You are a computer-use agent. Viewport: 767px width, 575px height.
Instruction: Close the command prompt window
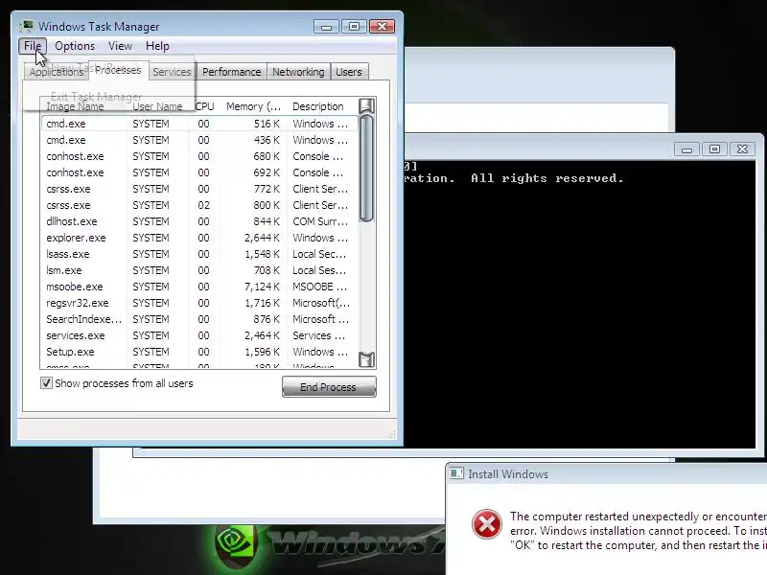(742, 149)
